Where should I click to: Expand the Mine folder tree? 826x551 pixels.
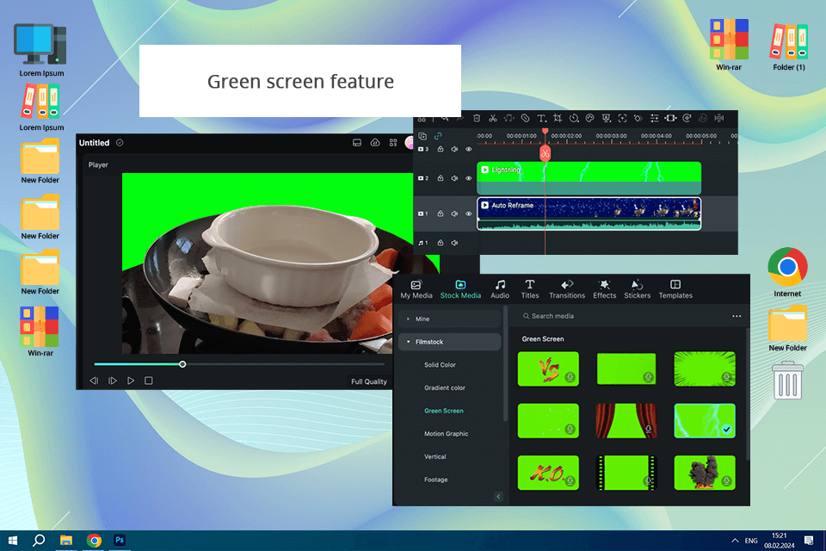pos(408,319)
